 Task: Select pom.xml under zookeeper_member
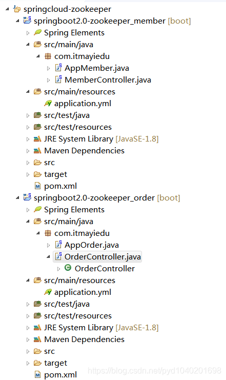pos(60,186)
